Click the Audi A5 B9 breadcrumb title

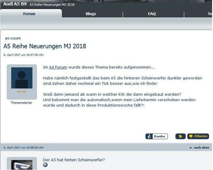tap(15, 4)
